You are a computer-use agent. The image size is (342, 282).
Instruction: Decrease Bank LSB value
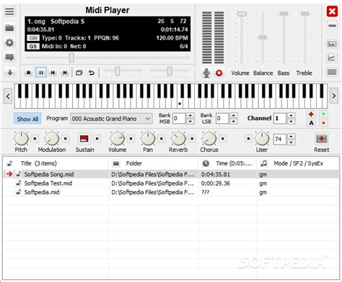click(234, 122)
